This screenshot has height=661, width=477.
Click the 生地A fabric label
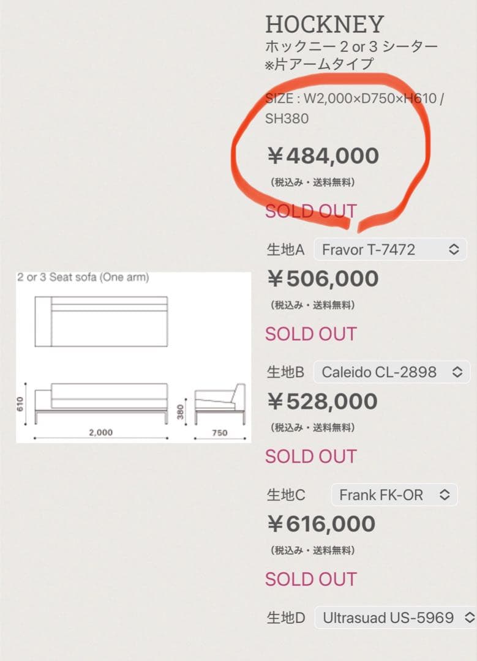pos(285,250)
